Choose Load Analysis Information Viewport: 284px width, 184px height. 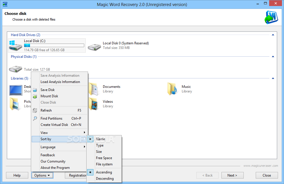point(59,82)
